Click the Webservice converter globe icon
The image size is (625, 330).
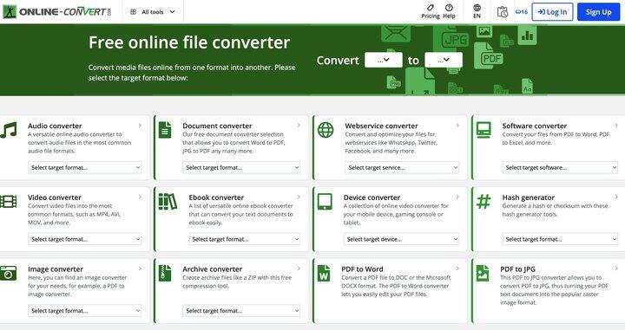[326, 130]
